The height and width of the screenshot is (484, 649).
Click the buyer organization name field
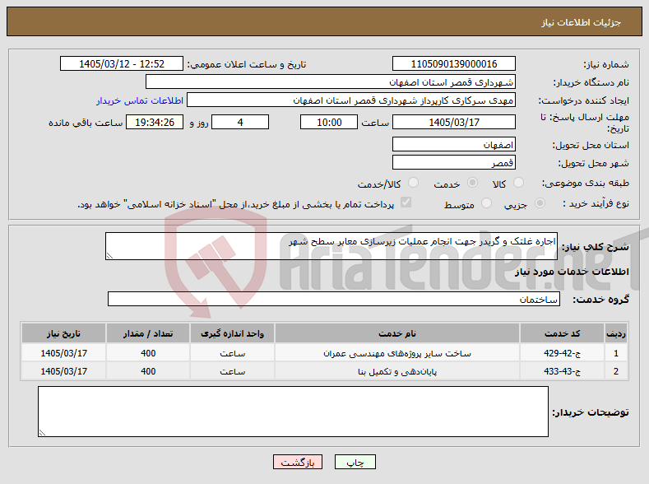331,82
